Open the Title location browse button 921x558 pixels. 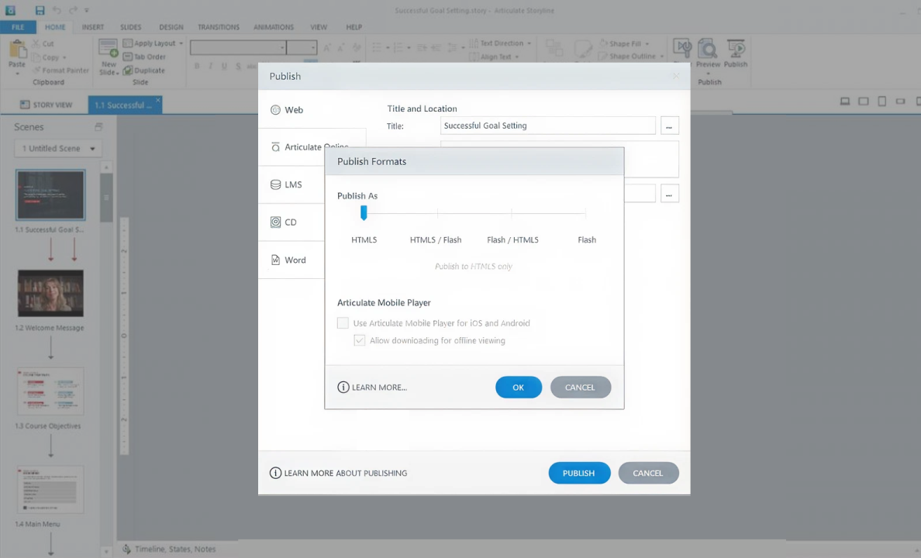pos(668,126)
